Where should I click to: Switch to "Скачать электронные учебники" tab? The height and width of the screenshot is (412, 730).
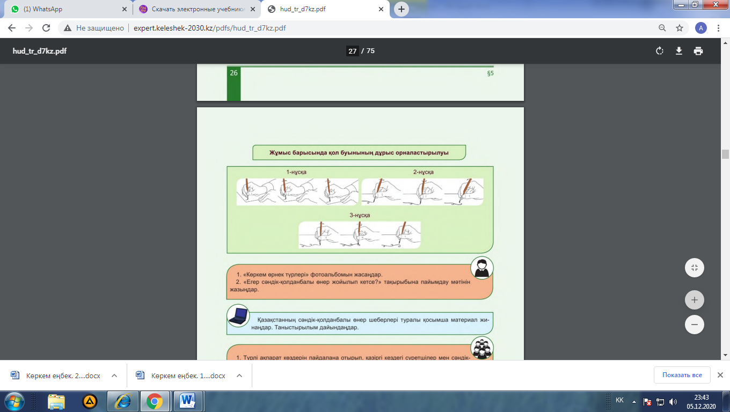(x=196, y=9)
